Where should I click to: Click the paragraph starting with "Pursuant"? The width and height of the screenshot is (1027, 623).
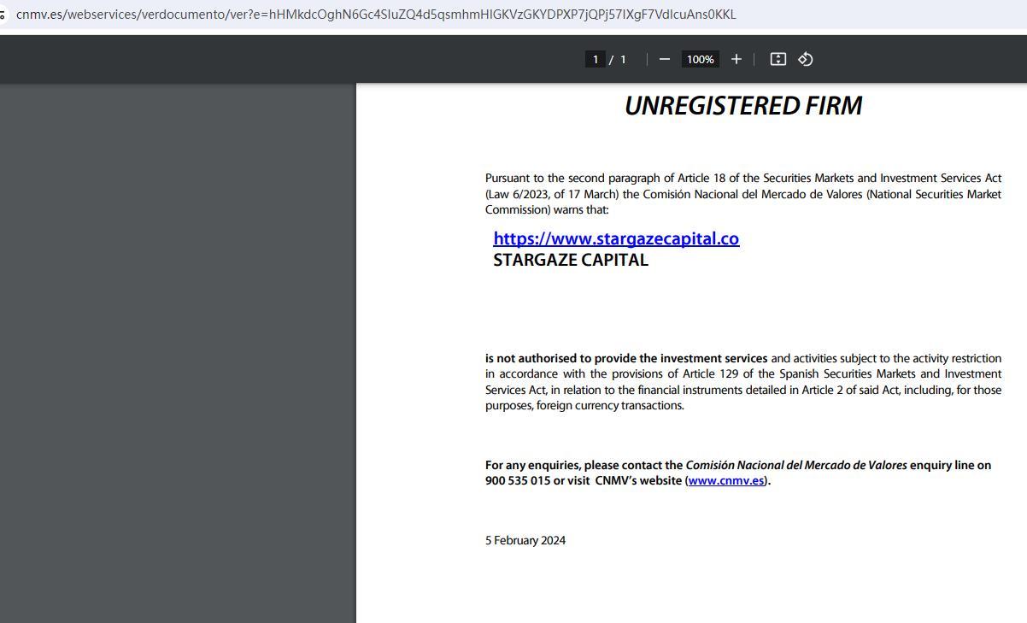(x=742, y=194)
